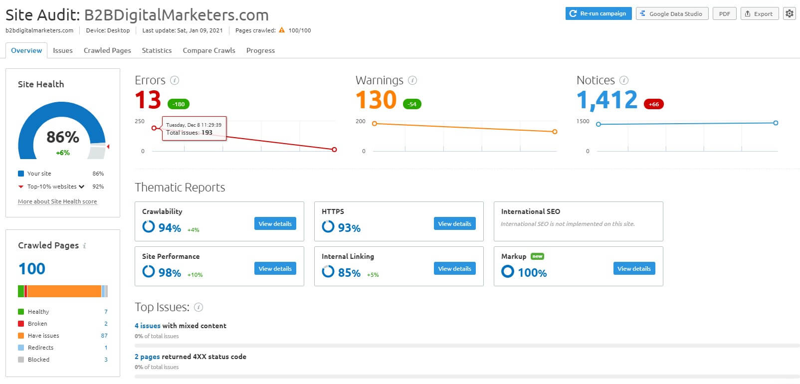Click the Healthy pages count 7
The width and height of the screenshot is (800, 384).
click(106, 312)
